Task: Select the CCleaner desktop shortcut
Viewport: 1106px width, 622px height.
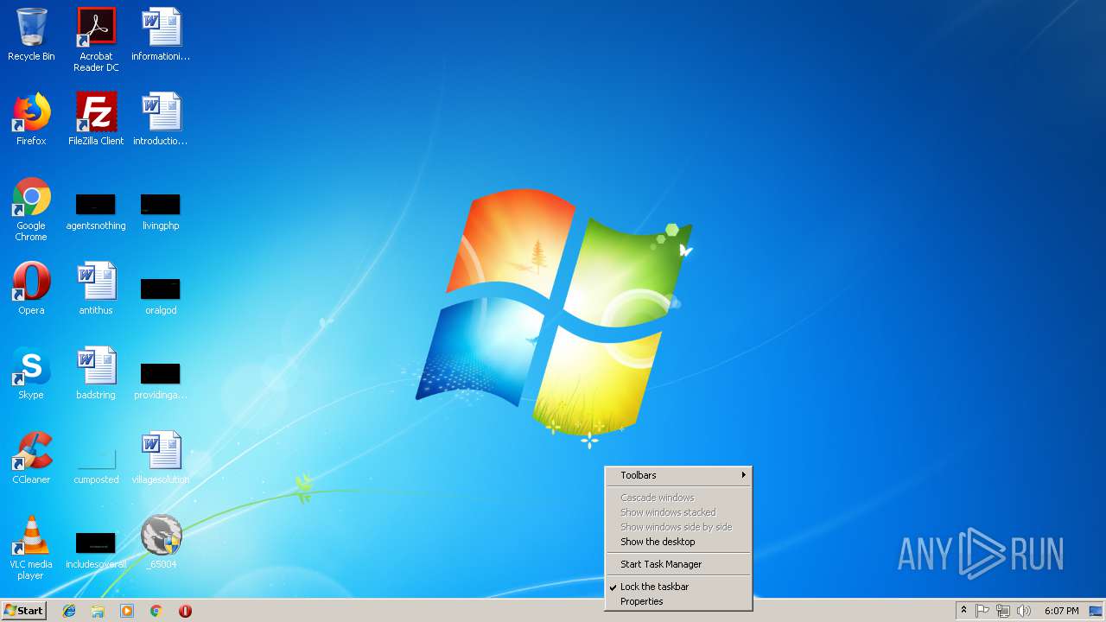Action: coord(31,458)
